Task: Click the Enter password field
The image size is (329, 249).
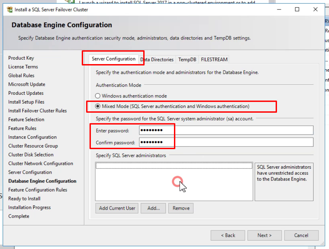Action: click(x=226, y=130)
